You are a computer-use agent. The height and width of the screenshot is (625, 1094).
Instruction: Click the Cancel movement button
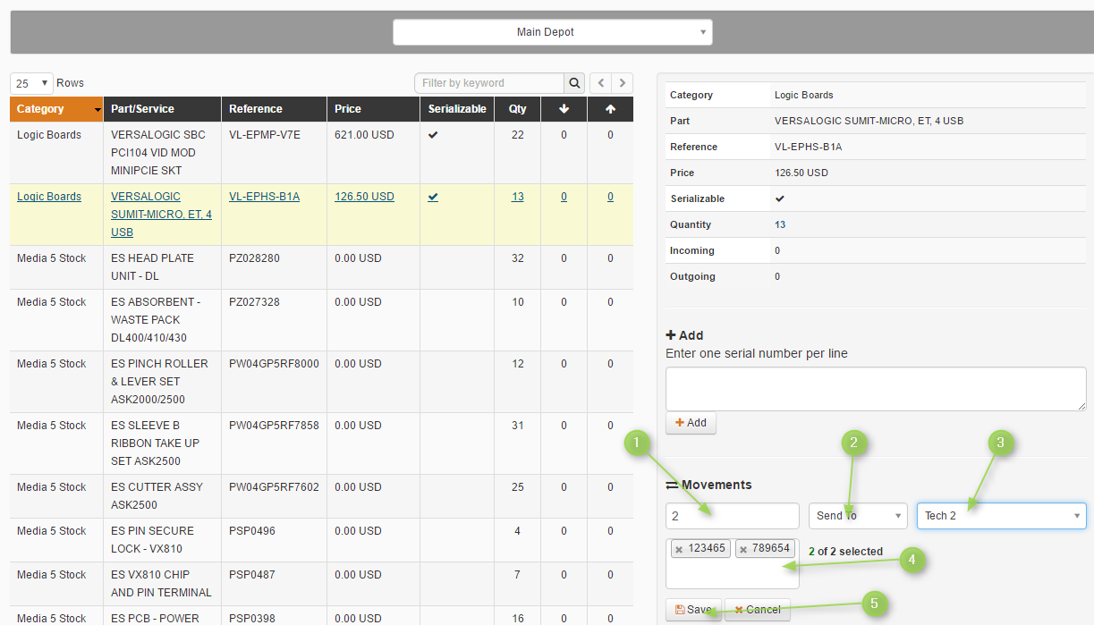pyautogui.click(x=758, y=610)
